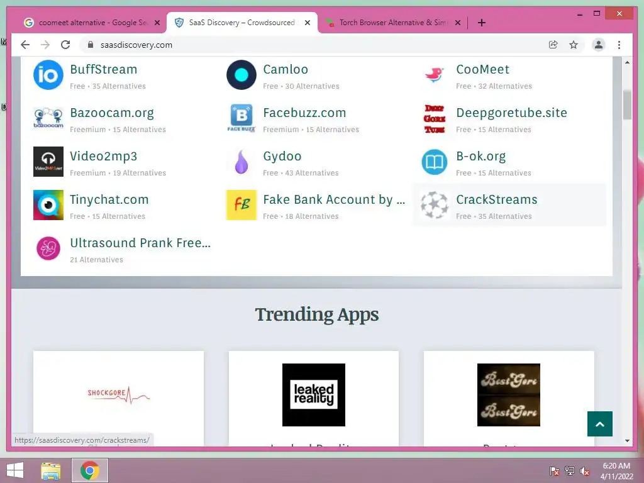Open the CrackStreams link
The width and height of the screenshot is (644, 483).
click(497, 199)
